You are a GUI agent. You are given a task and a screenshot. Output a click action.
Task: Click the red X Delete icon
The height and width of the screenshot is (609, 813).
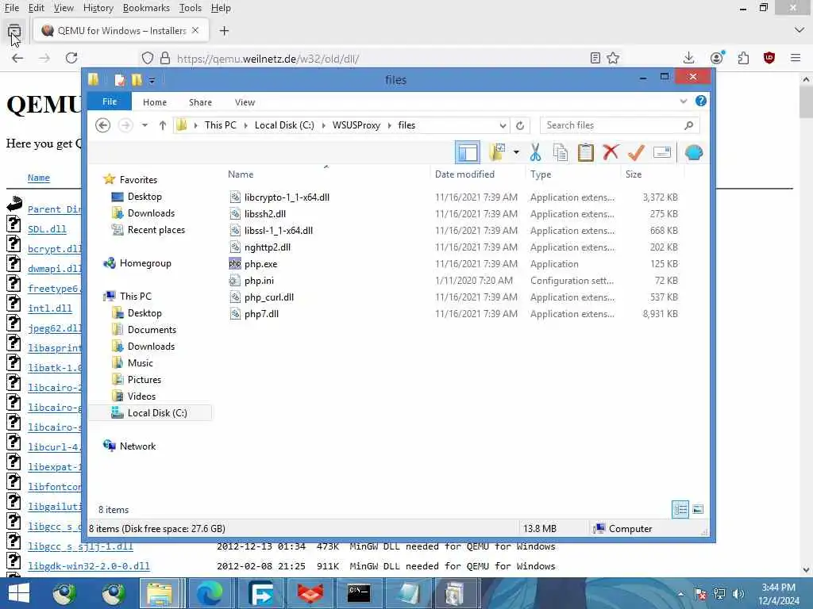click(x=611, y=153)
